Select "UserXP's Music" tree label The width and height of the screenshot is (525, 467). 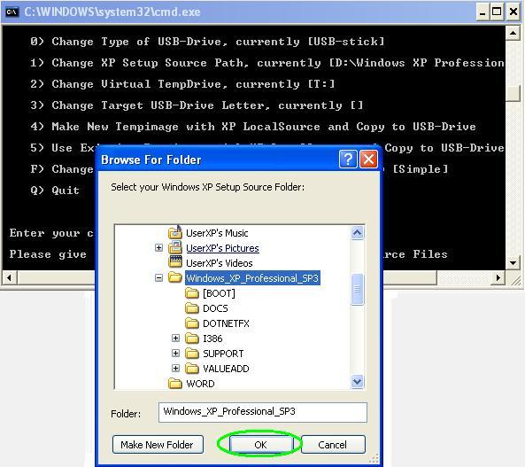pos(217,233)
